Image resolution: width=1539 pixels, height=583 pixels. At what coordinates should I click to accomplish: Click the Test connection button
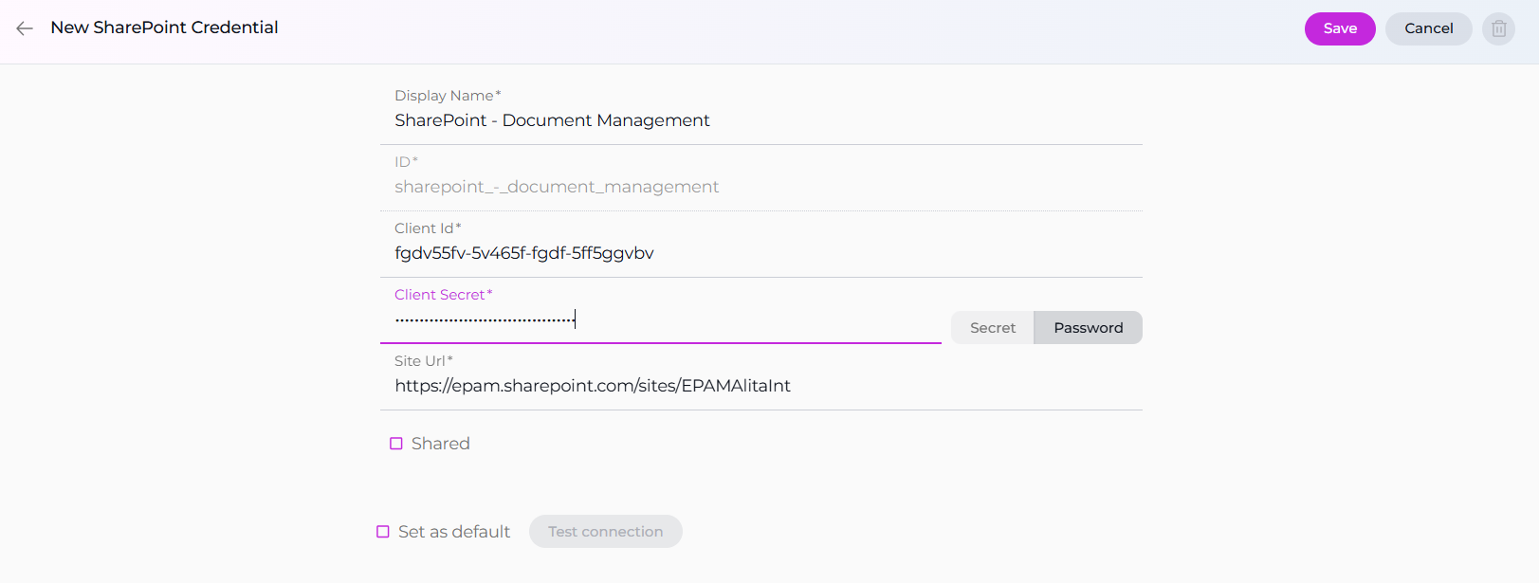tap(605, 532)
